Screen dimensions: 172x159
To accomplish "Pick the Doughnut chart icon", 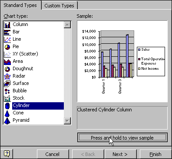I will 7,69.
